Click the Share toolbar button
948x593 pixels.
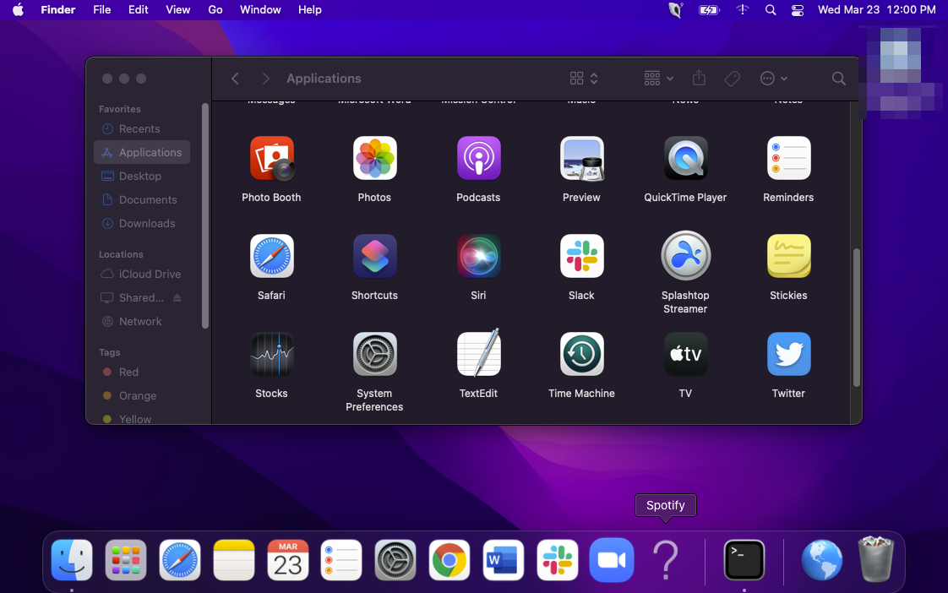point(699,78)
